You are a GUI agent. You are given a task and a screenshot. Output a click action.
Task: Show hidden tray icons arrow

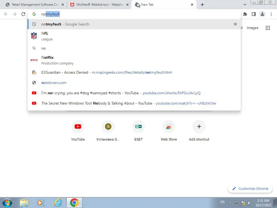point(230,203)
